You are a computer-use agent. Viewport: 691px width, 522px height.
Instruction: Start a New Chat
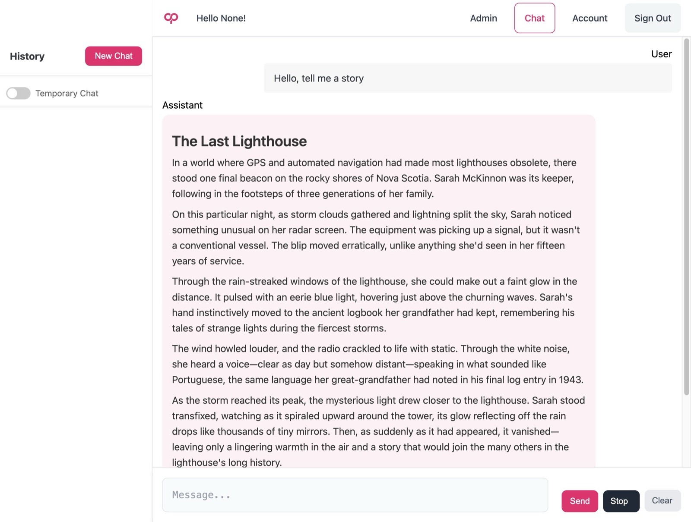pyautogui.click(x=114, y=56)
